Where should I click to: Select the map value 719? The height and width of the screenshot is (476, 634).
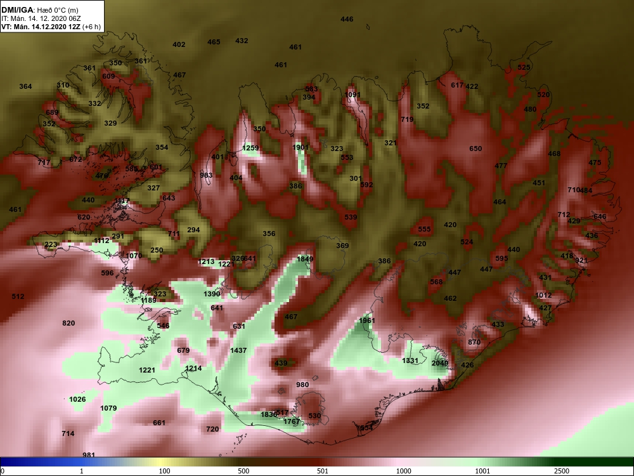(407, 119)
